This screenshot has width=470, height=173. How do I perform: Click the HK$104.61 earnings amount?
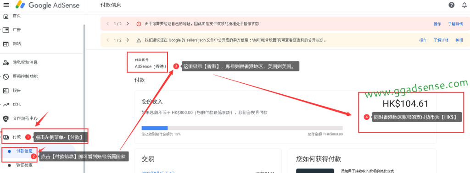coord(405,104)
